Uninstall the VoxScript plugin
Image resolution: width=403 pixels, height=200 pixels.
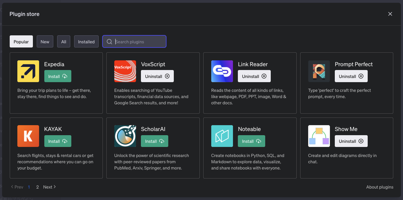pos(157,76)
